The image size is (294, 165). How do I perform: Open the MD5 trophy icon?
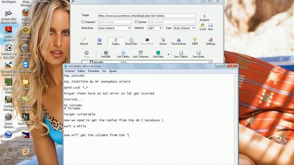pyautogui.click(x=195, y=40)
